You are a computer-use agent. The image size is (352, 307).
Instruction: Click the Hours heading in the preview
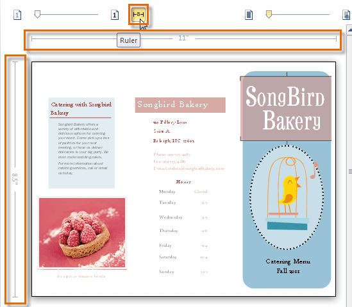pyautogui.click(x=183, y=182)
